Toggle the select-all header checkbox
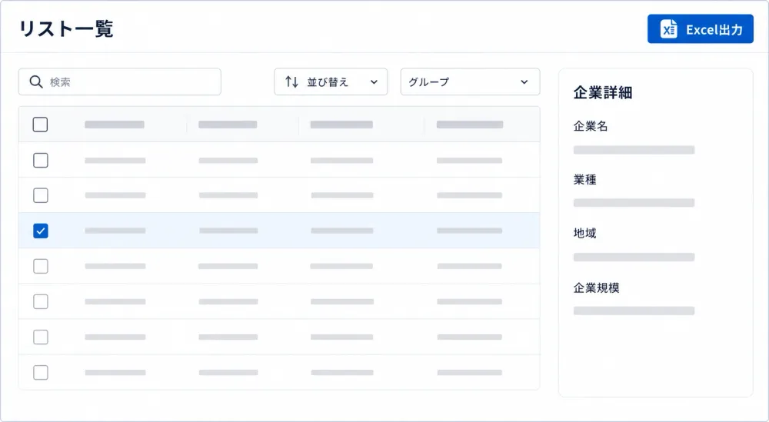Image resolution: width=769 pixels, height=422 pixels. [x=40, y=125]
